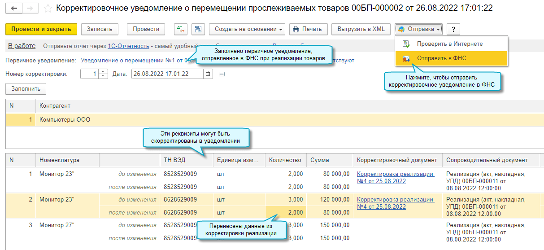Open the 1С-Отчетность link
This screenshot has width=544, height=250.
point(128,46)
